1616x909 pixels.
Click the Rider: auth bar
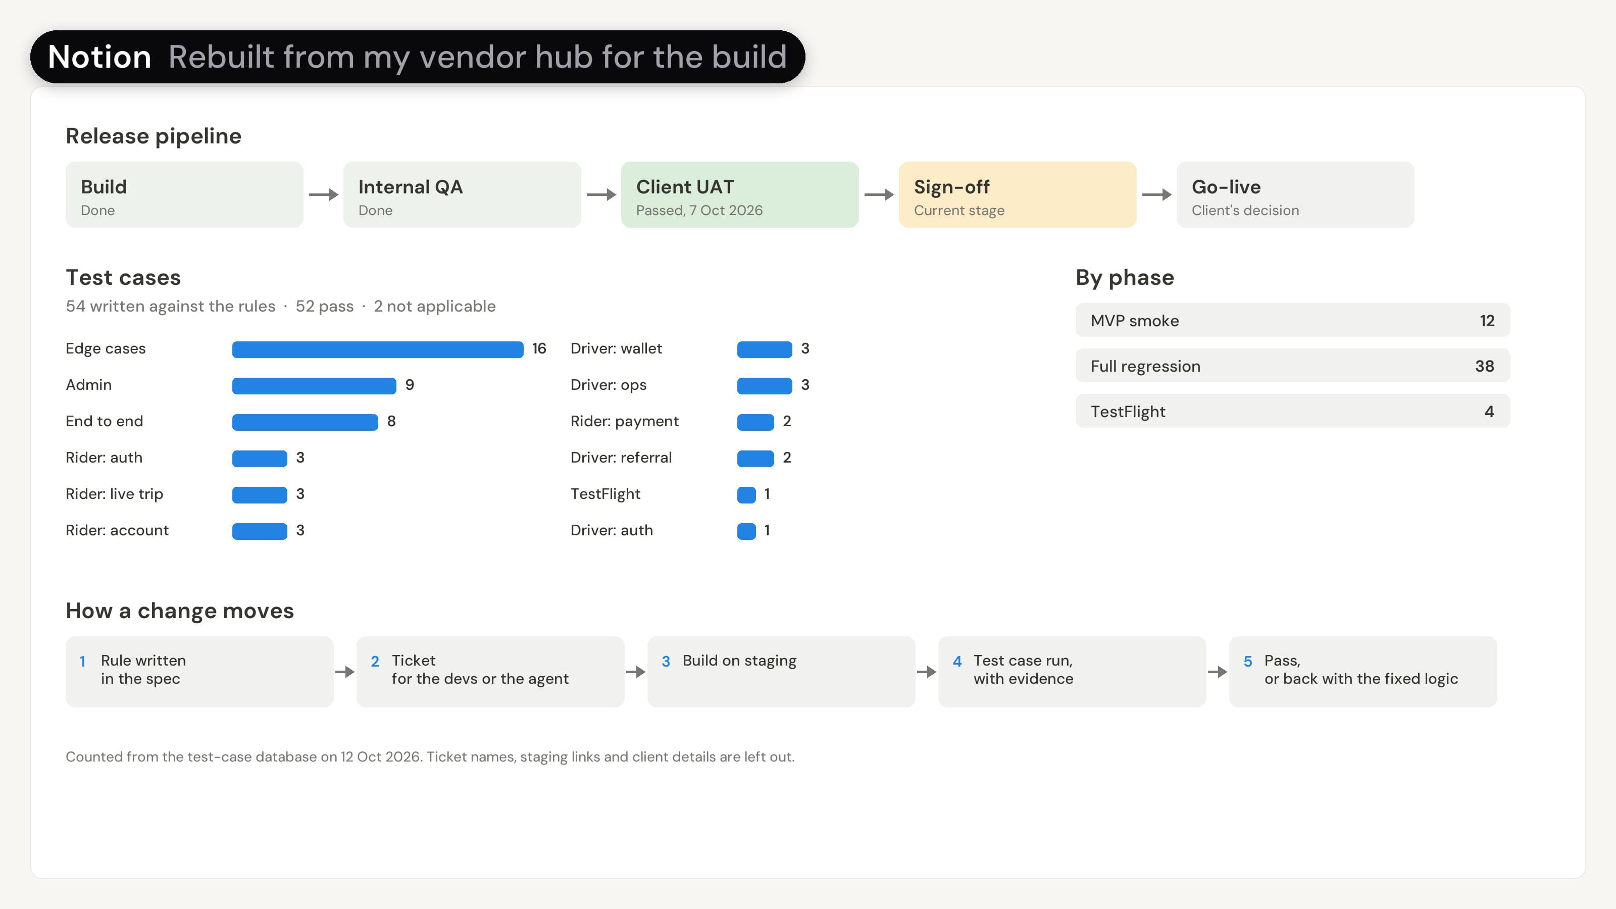click(260, 459)
